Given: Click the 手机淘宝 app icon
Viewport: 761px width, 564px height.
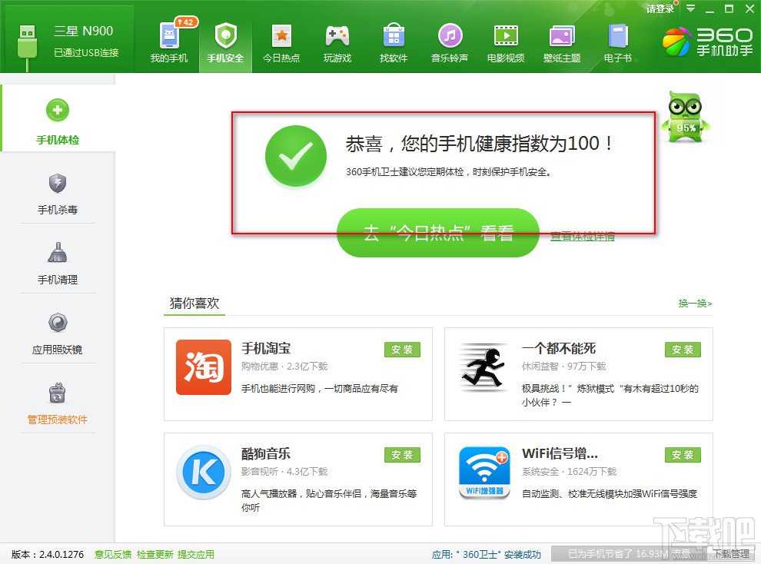Looking at the screenshot, I should coord(204,367).
